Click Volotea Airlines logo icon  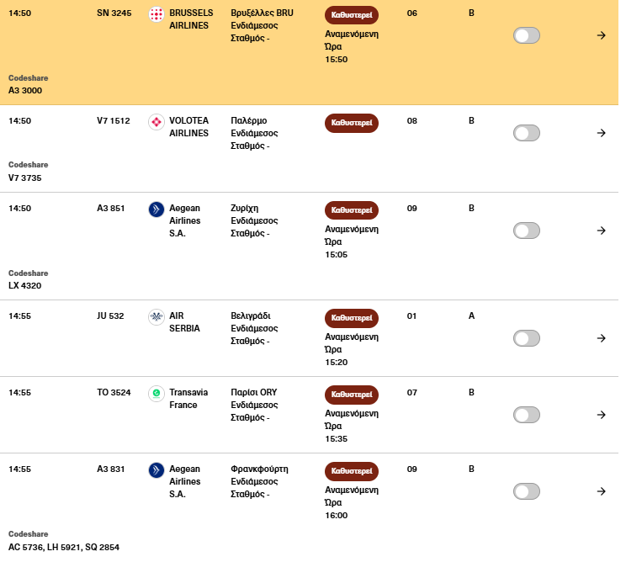(x=156, y=122)
